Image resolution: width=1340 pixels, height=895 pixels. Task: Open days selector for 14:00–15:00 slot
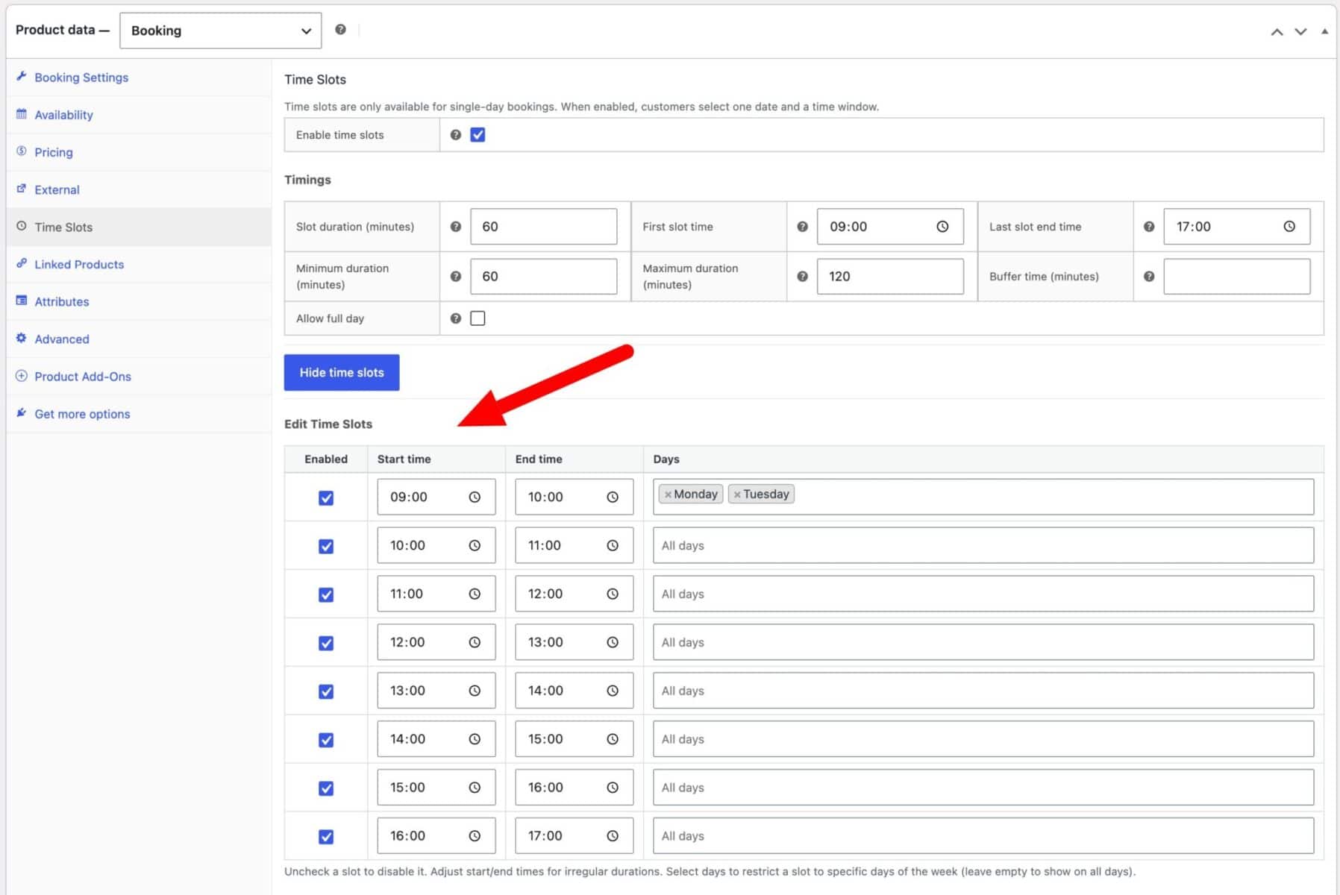tap(983, 740)
